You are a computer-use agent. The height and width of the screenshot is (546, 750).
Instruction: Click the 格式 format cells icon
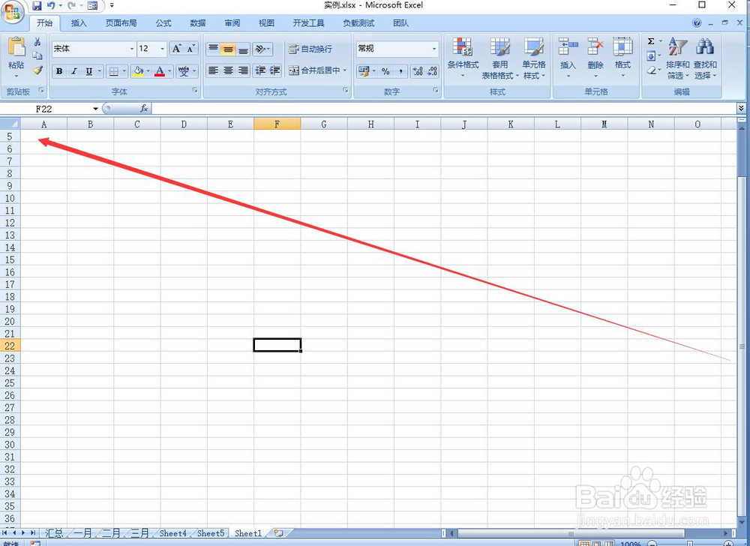click(622, 48)
